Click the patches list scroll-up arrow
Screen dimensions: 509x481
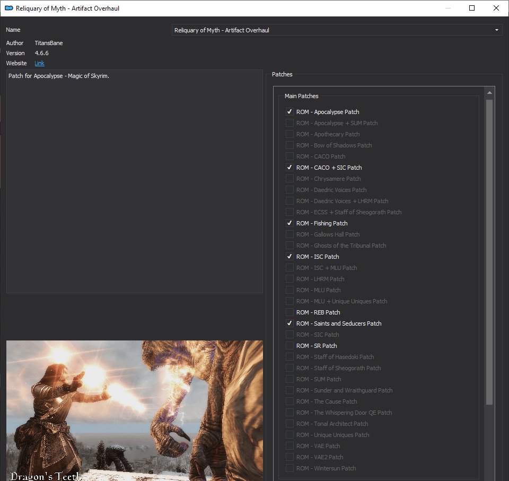(489, 93)
